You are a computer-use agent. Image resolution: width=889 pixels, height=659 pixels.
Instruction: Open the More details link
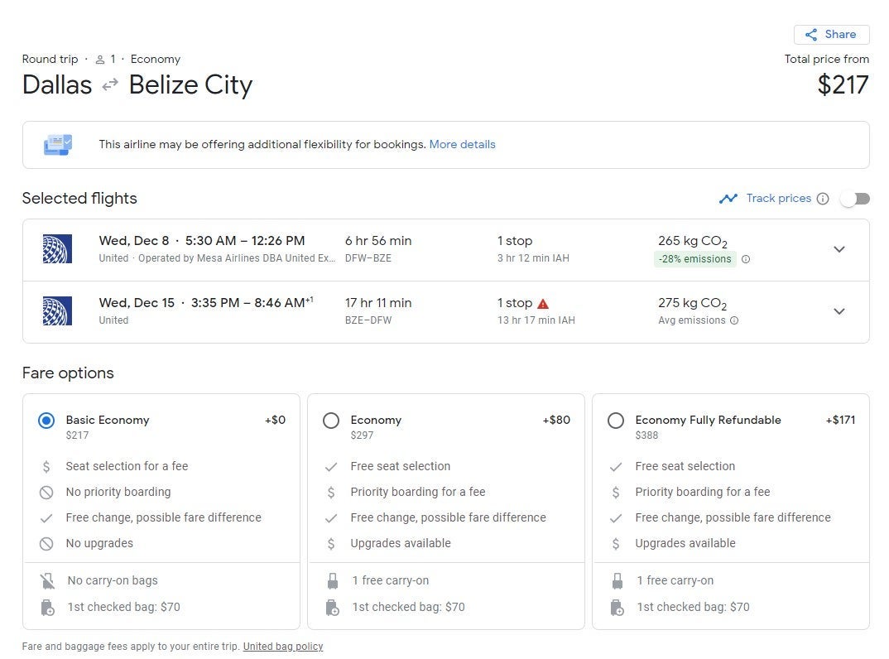click(462, 144)
